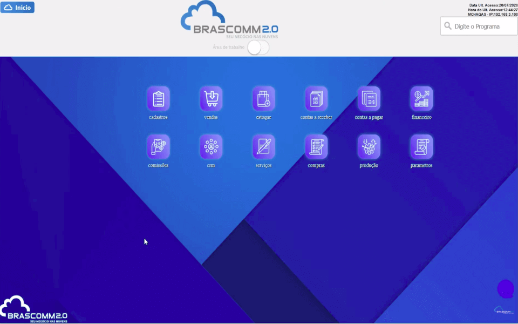
Task: Open the contas a receber icon
Action: pos(316,98)
